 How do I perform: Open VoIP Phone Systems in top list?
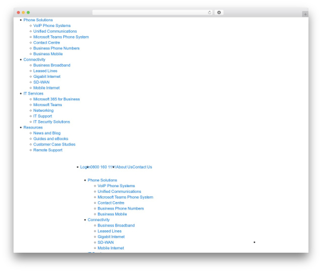52,26
